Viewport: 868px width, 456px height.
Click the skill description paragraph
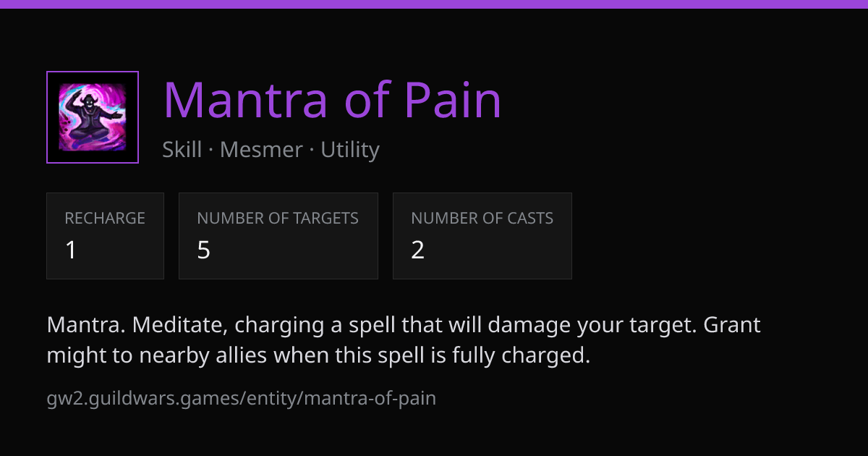[404, 340]
